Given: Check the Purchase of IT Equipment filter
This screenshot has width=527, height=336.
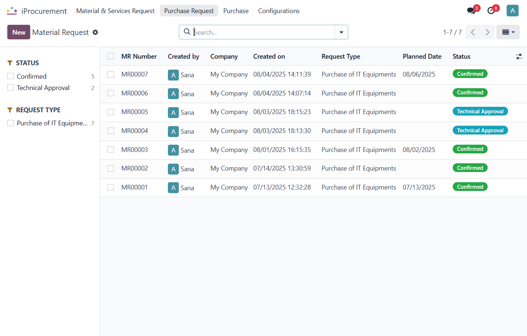Looking at the screenshot, I should (11, 123).
